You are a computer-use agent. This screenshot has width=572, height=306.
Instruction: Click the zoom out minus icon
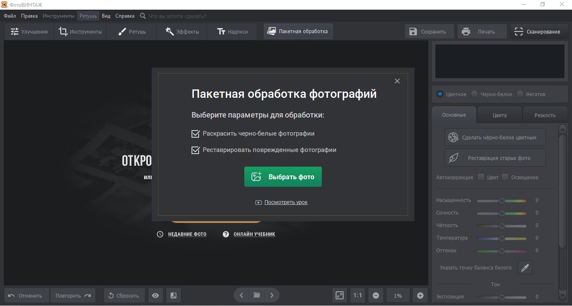click(x=376, y=296)
